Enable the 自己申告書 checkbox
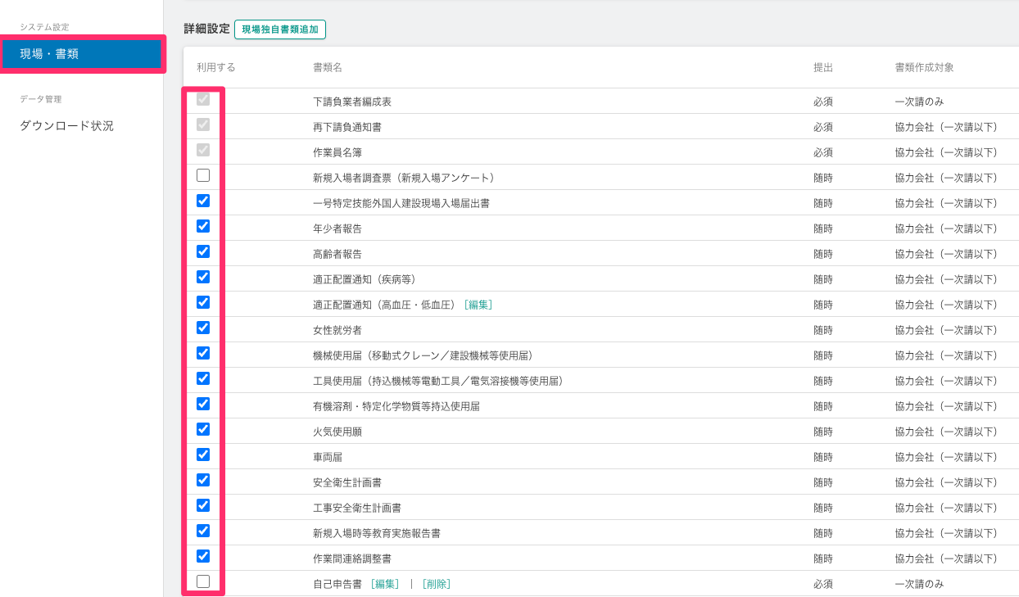Screen dimensions: 1019x597 click(203, 581)
